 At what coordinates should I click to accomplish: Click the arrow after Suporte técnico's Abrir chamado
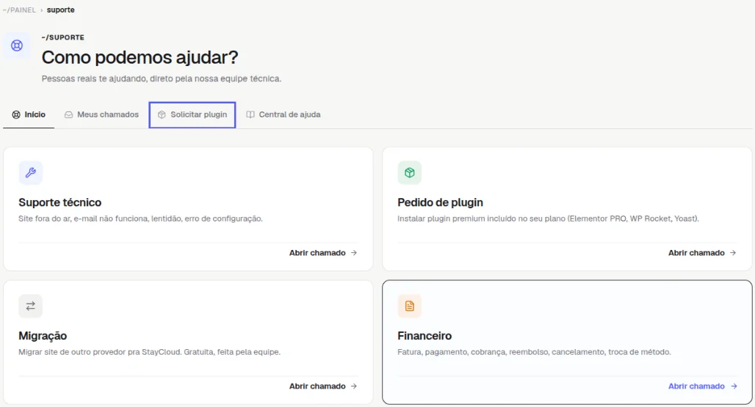[x=354, y=253]
